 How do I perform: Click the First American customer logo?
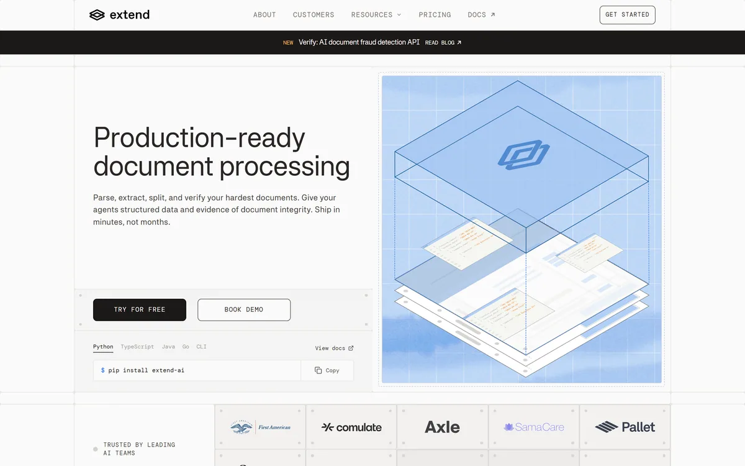tap(260, 427)
